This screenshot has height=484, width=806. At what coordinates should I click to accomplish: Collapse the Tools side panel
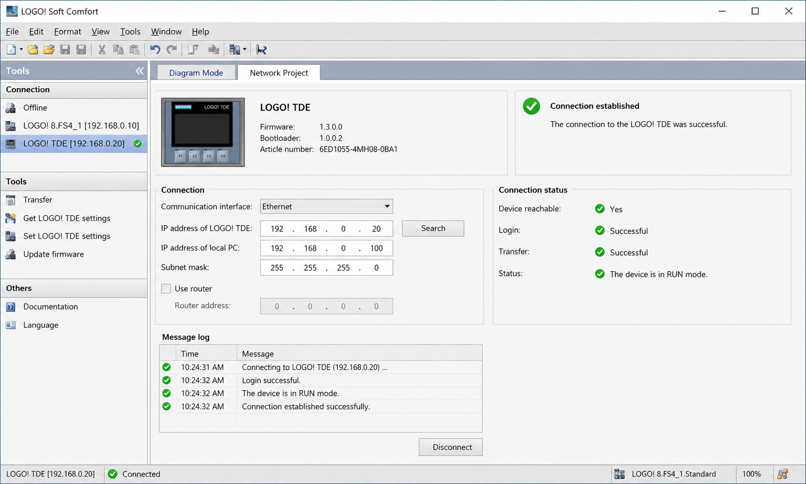139,71
